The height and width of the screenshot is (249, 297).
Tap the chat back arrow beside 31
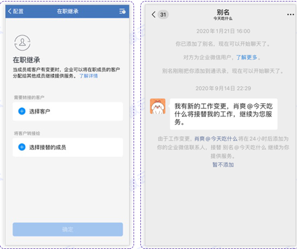click(x=154, y=15)
